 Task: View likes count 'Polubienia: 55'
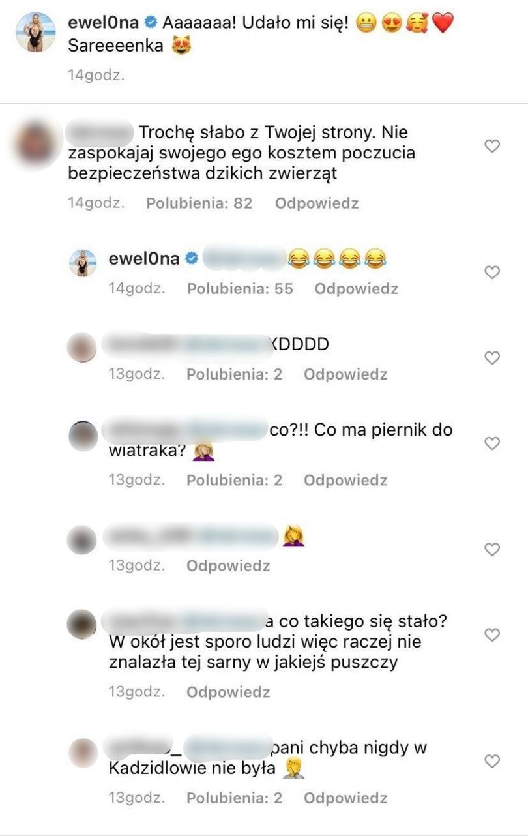[240, 288]
